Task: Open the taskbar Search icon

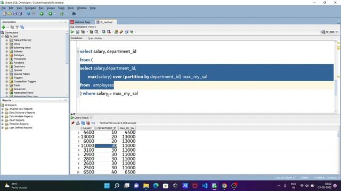Action: (117, 186)
